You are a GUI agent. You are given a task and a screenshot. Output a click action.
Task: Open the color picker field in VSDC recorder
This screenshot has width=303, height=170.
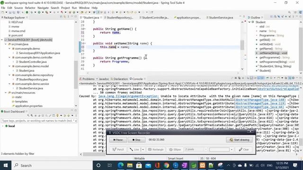pyautogui.click(x=220, y=149)
